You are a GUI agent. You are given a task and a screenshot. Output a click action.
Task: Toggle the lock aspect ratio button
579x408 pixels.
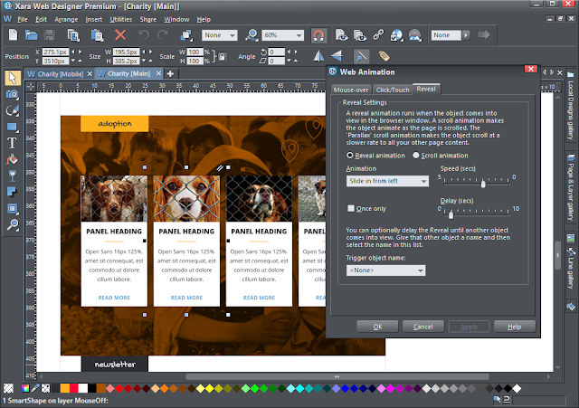pos(222,56)
